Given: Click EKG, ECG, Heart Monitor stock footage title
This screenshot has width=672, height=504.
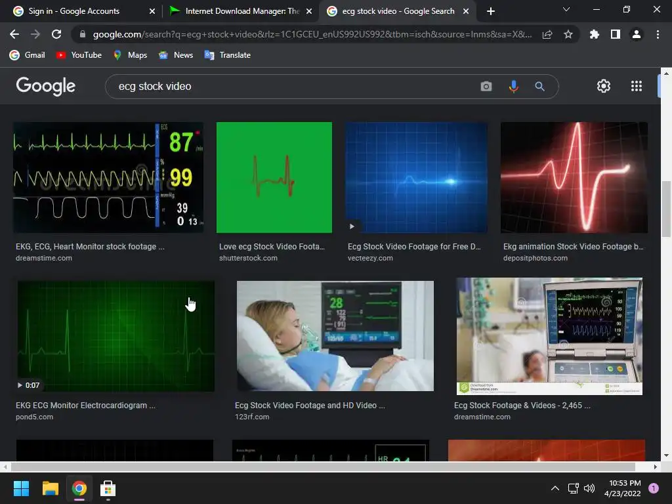Looking at the screenshot, I should tap(90, 247).
